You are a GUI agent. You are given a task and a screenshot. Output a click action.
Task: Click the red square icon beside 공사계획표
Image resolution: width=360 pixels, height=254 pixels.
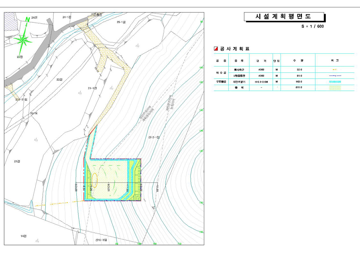pyautogui.click(x=216, y=49)
